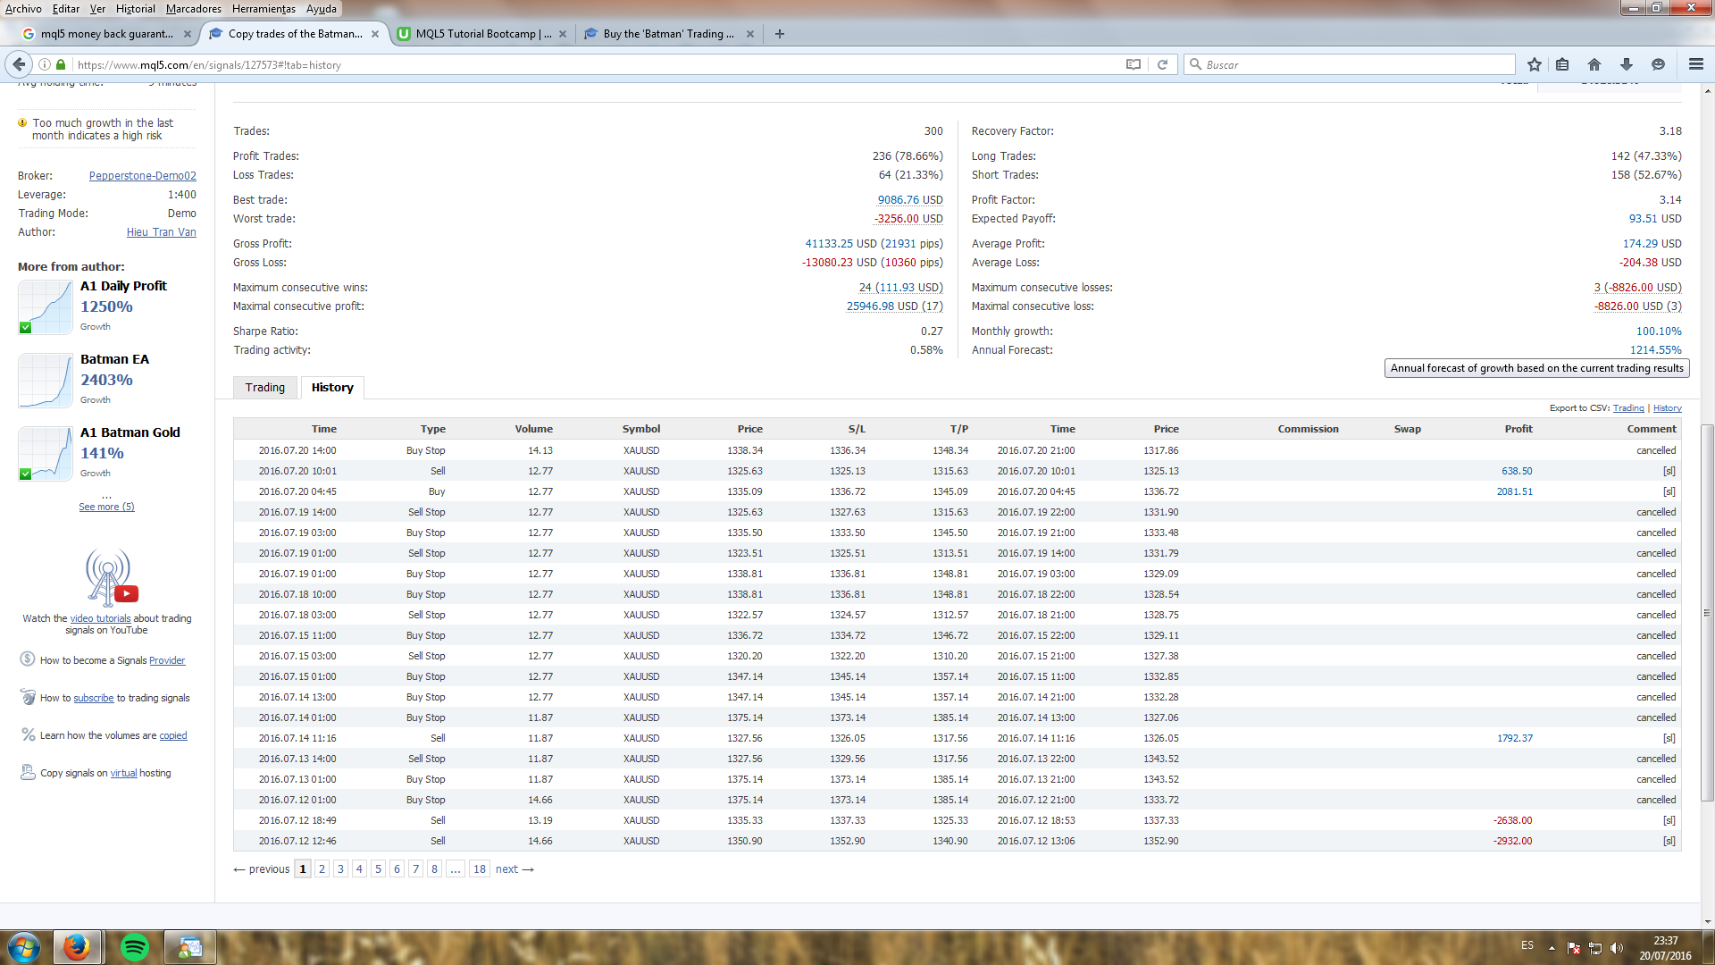Toggle reader view icon in address bar
The width and height of the screenshot is (1715, 965).
pos(1134,64)
